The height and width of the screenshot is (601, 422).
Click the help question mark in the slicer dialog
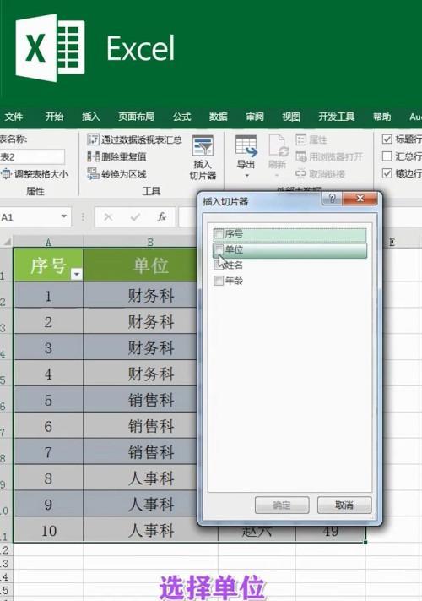332,198
